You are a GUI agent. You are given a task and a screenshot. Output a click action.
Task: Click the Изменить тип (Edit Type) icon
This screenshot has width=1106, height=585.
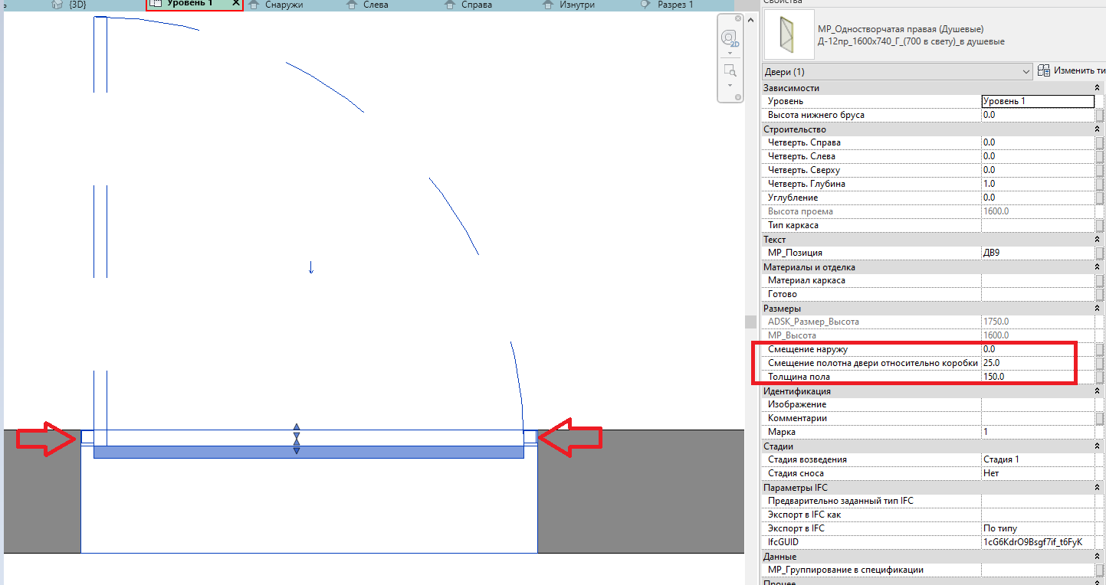(x=1043, y=70)
